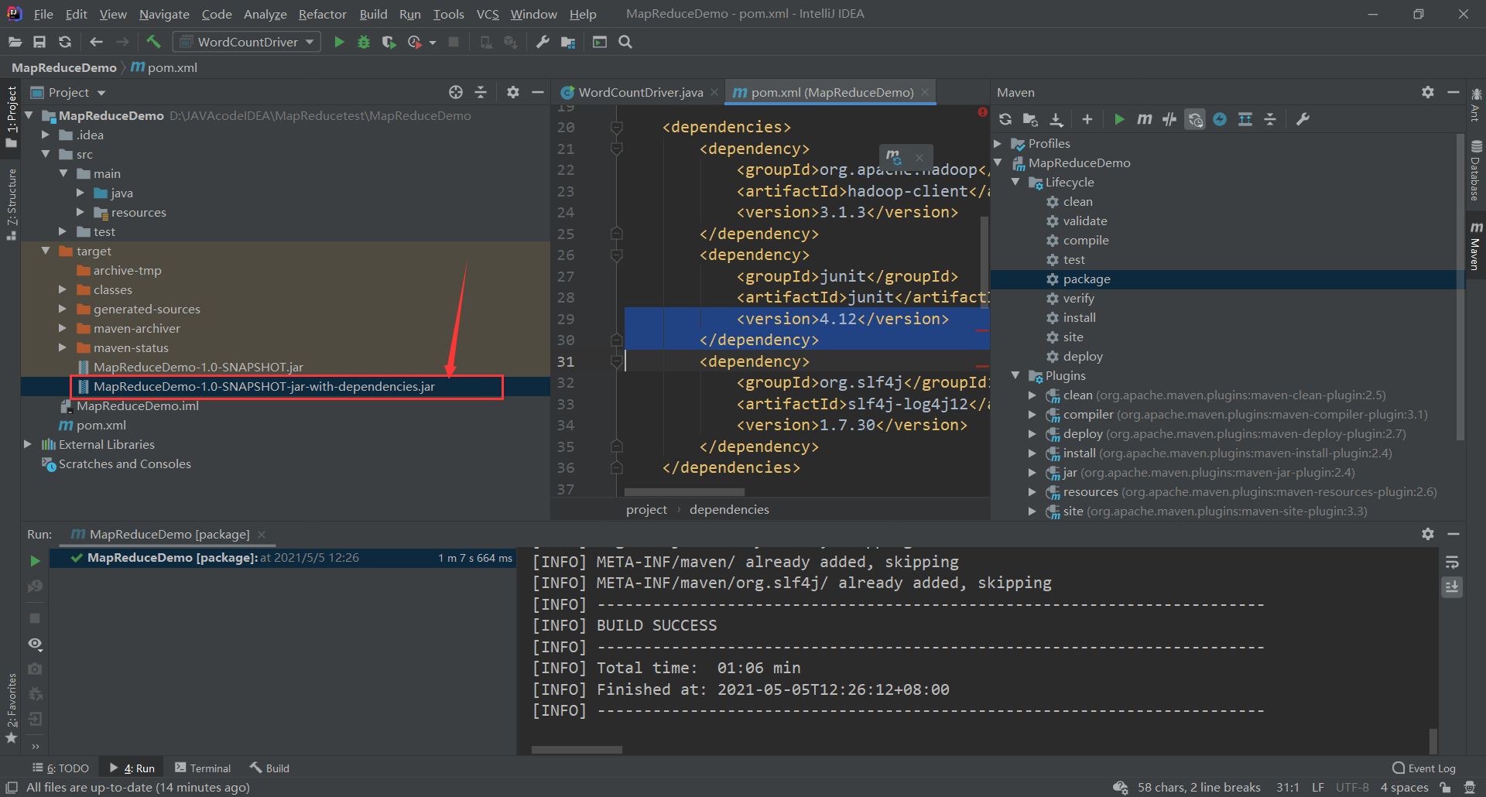Viewport: 1486px width, 797px height.
Task: Click Search Everywhere magnifier icon
Action: (625, 42)
